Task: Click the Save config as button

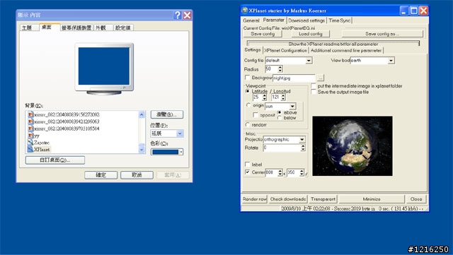Action: tap(382, 34)
